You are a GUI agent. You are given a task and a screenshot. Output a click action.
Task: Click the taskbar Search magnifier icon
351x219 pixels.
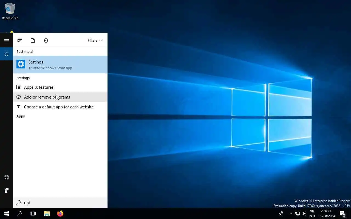(x=20, y=214)
